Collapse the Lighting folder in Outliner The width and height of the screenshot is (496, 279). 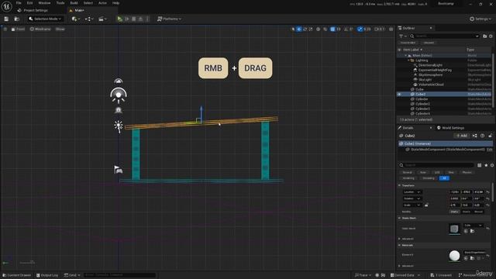pyautogui.click(x=408, y=60)
